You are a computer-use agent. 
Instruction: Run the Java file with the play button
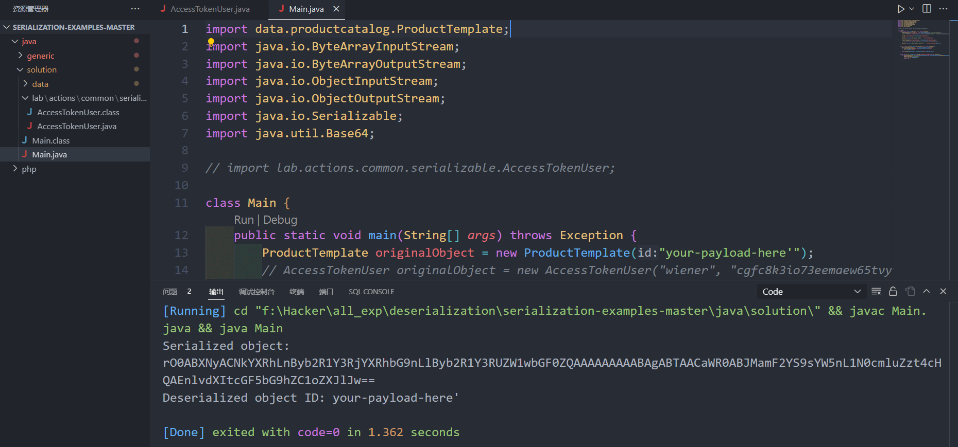pyautogui.click(x=901, y=9)
